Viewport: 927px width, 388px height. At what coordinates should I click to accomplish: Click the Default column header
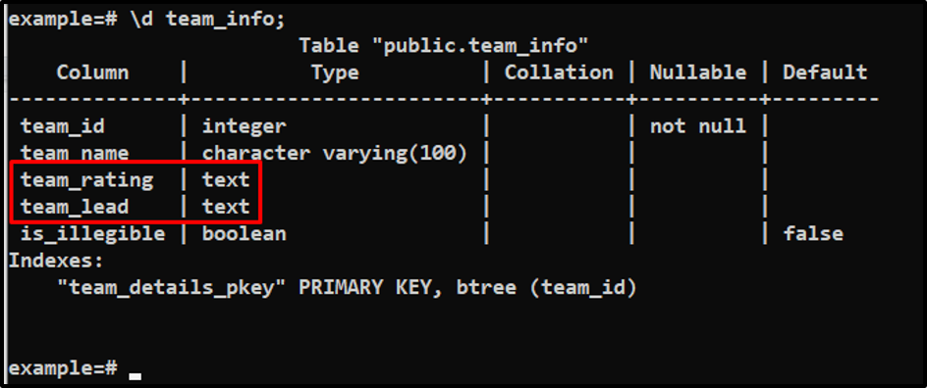(825, 73)
